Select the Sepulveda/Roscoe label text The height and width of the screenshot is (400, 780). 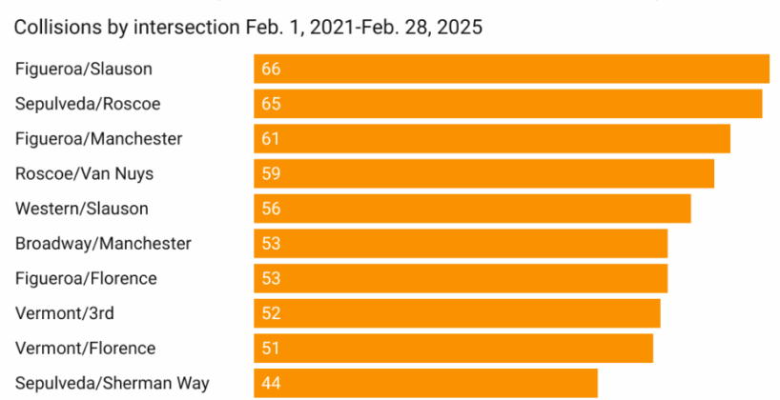(88, 104)
